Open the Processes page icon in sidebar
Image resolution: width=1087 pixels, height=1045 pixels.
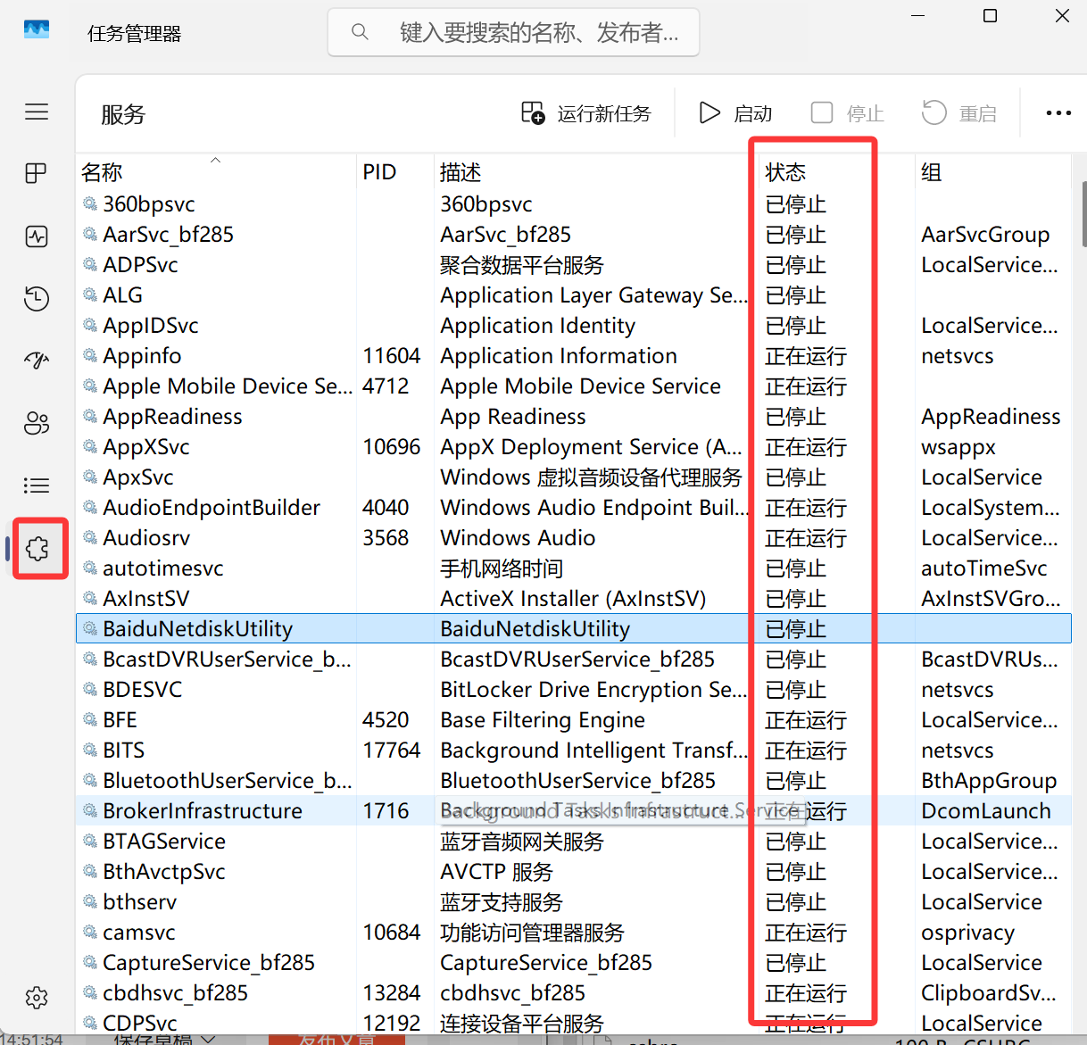coord(37,173)
